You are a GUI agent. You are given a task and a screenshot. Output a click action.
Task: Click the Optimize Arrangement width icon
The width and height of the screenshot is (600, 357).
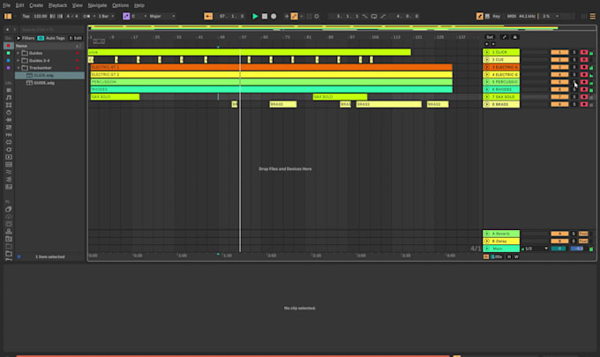pyautogui.click(x=504, y=37)
